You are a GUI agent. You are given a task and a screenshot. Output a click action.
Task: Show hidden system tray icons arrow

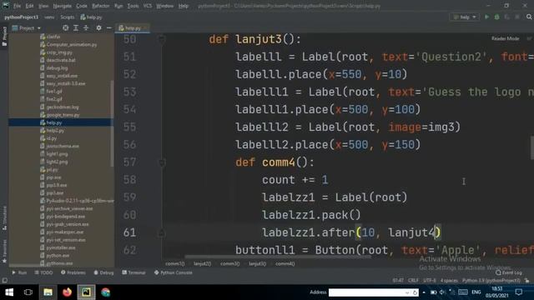(x=424, y=292)
